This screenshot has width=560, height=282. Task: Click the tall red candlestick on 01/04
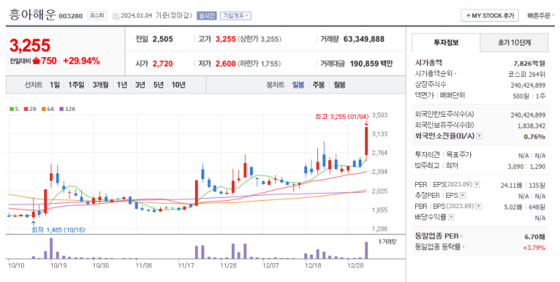(x=367, y=141)
